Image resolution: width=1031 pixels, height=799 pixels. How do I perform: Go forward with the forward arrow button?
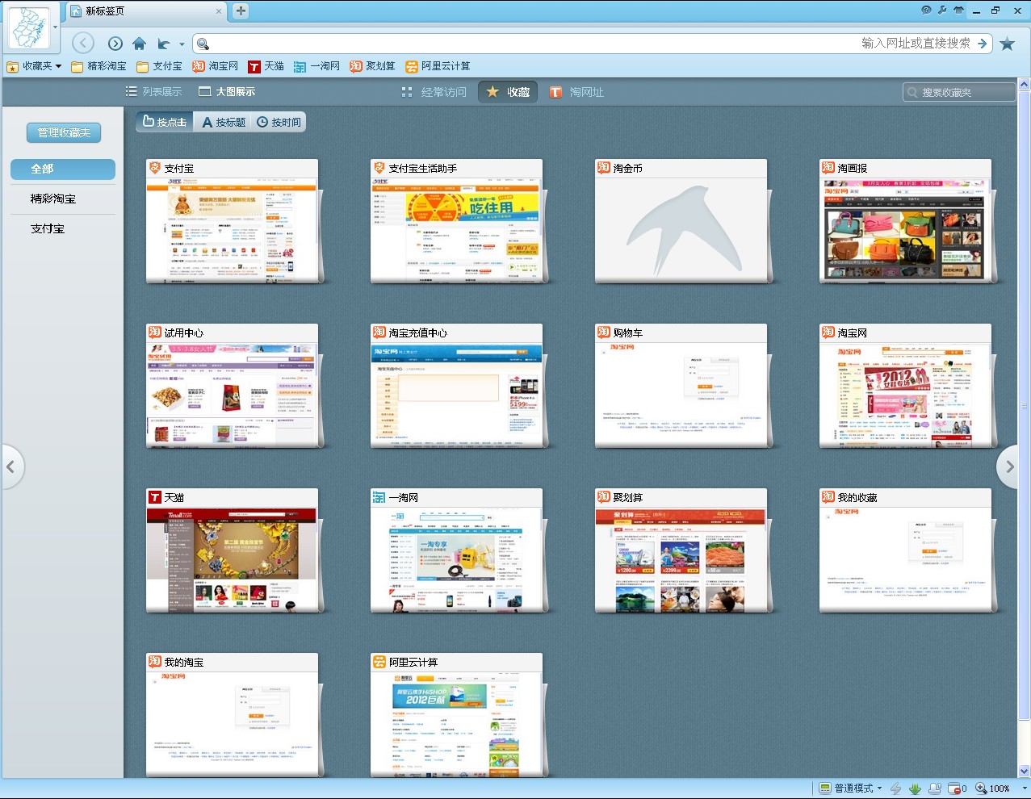(115, 44)
